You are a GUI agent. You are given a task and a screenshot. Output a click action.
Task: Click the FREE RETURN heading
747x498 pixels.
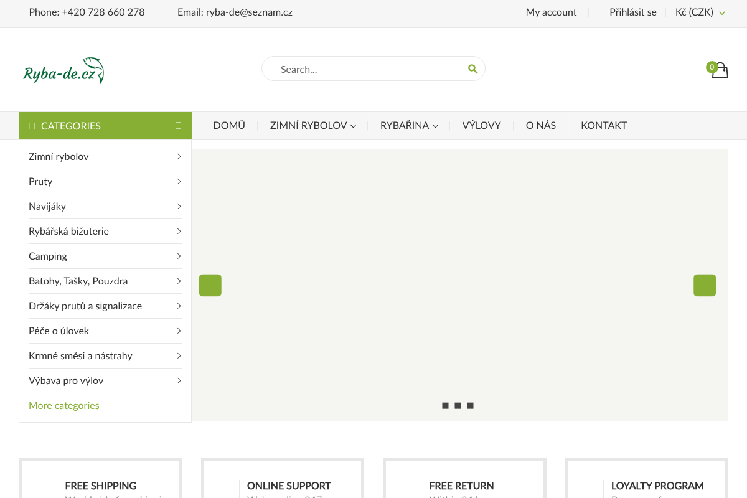coord(461,486)
